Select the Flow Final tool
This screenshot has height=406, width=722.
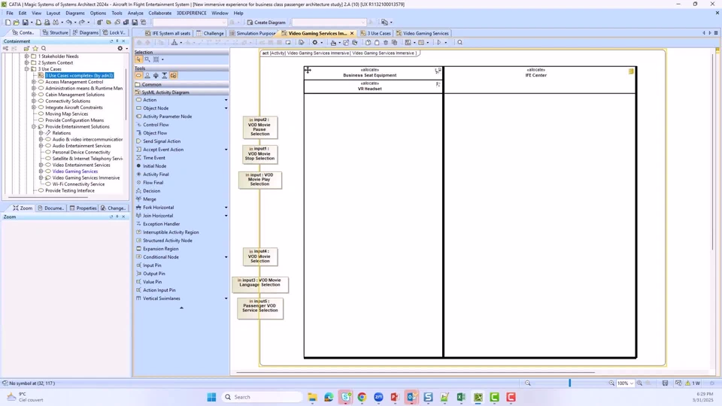tap(153, 183)
